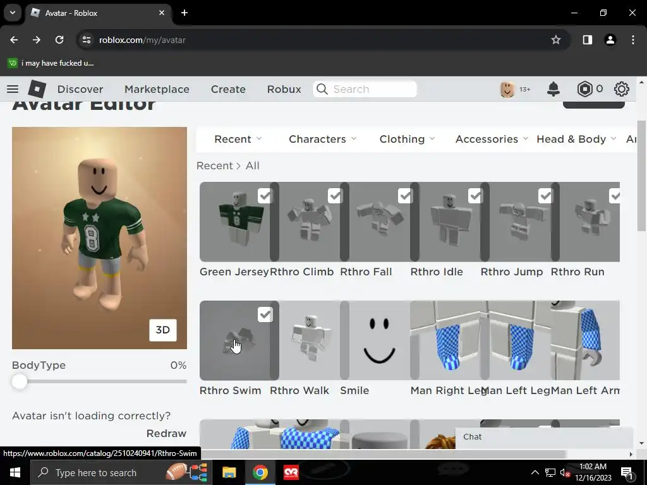Screen dimensions: 647x485
Task: Reload the Roblox page
Action: (59, 40)
